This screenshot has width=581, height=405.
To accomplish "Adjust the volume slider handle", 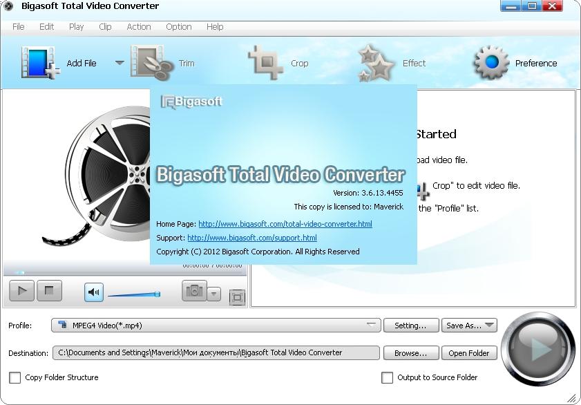I will (158, 294).
